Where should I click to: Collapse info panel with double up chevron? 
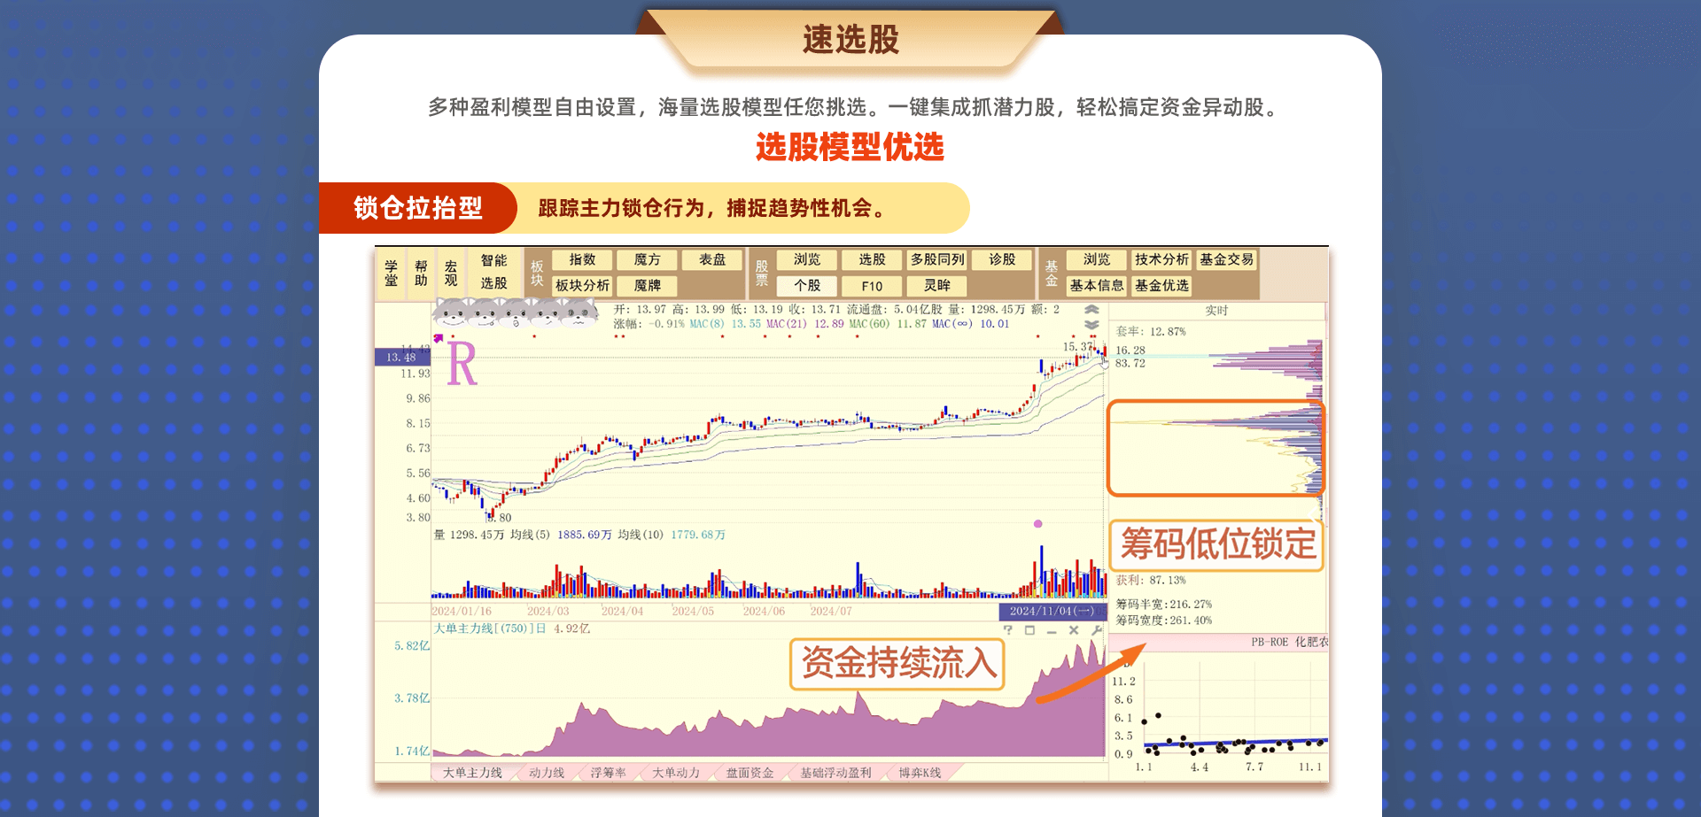pyautogui.click(x=1091, y=310)
